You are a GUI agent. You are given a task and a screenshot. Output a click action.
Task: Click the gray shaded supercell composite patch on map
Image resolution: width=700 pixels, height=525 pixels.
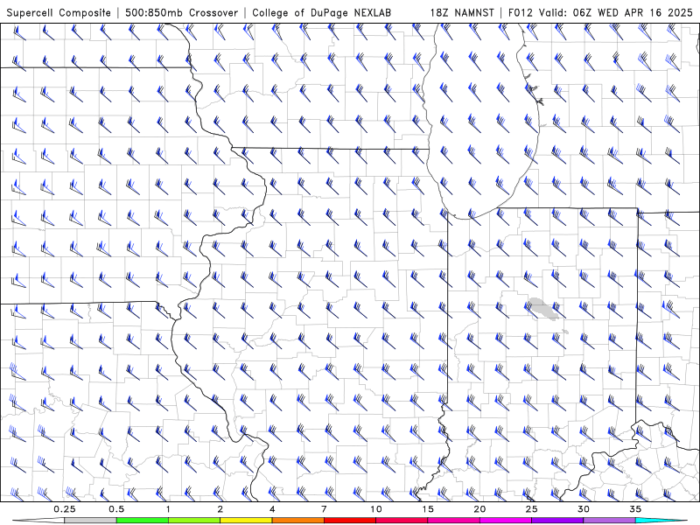(x=543, y=309)
